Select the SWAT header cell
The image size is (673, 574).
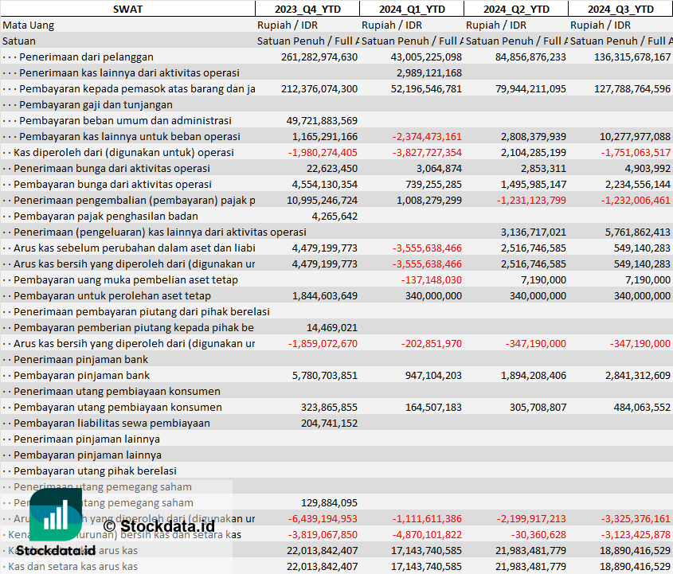127,9
